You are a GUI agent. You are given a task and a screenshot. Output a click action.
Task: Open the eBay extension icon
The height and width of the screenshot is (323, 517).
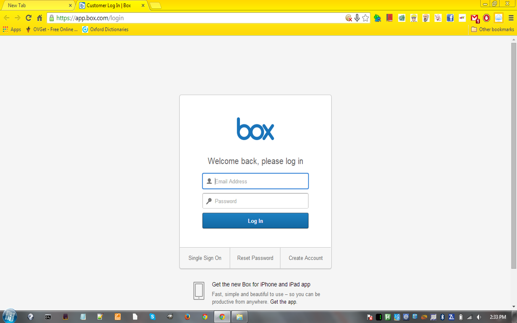[462, 18]
